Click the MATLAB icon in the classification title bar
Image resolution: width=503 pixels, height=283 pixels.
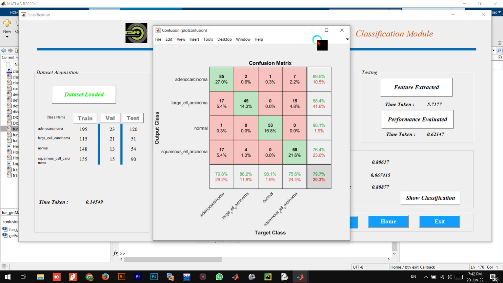click(24, 15)
